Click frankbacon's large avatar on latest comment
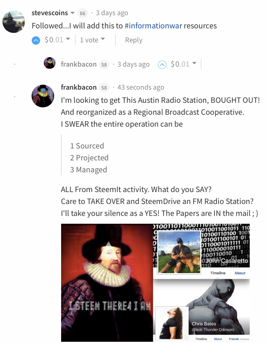This screenshot has height=343, width=269. pyautogui.click(x=43, y=96)
